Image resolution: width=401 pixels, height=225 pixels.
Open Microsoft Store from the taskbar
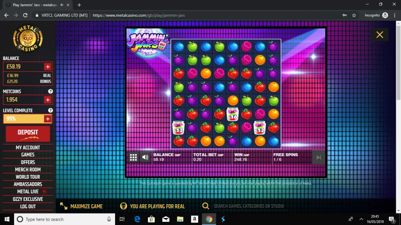152,219
